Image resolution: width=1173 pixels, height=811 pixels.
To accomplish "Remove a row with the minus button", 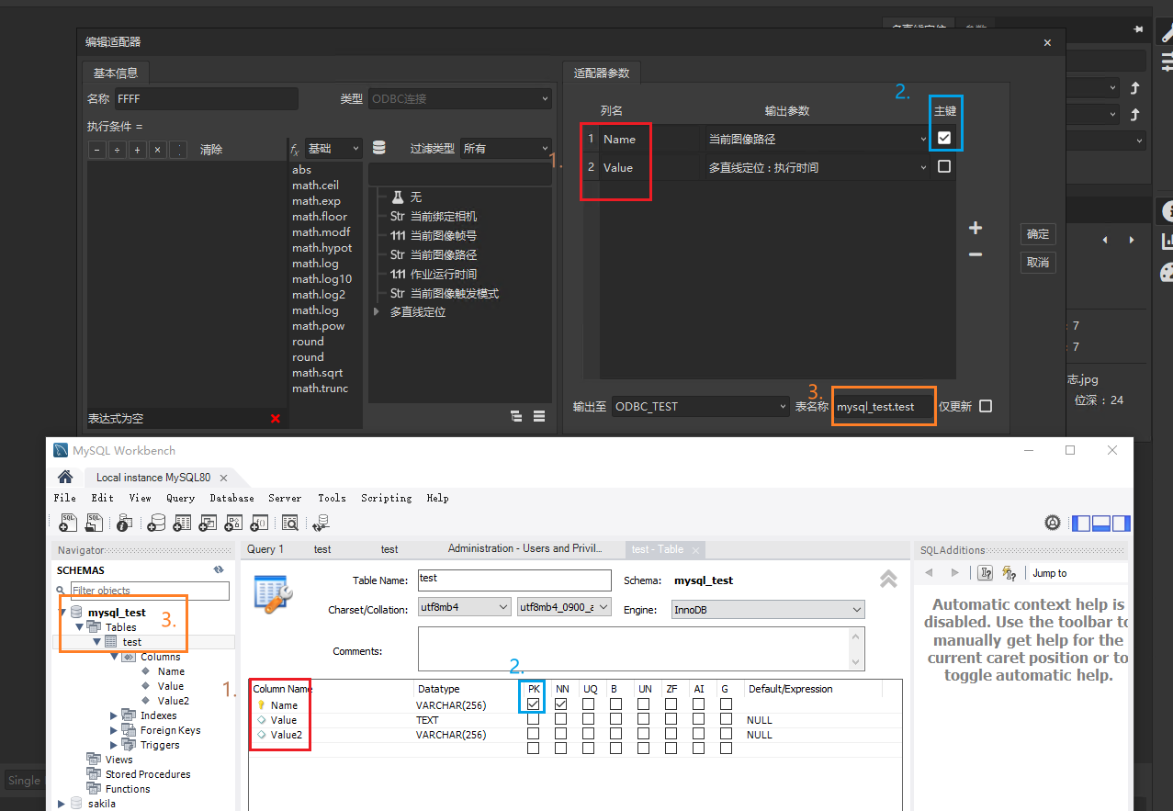I will 976,254.
